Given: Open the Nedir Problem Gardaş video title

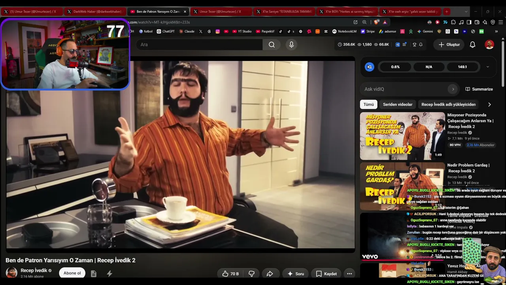Looking at the screenshot, I should tap(468, 168).
